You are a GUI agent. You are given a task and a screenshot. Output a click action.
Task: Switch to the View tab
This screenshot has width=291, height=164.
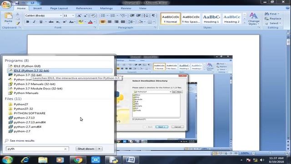click(142, 8)
